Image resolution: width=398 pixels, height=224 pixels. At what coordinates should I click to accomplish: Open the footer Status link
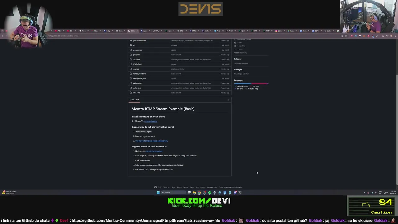(192, 187)
